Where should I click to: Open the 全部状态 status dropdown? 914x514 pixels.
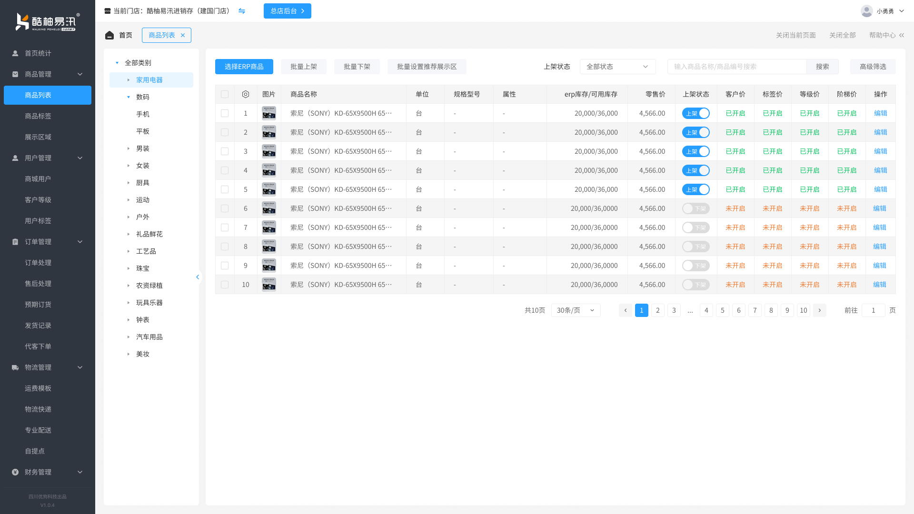pos(617,67)
